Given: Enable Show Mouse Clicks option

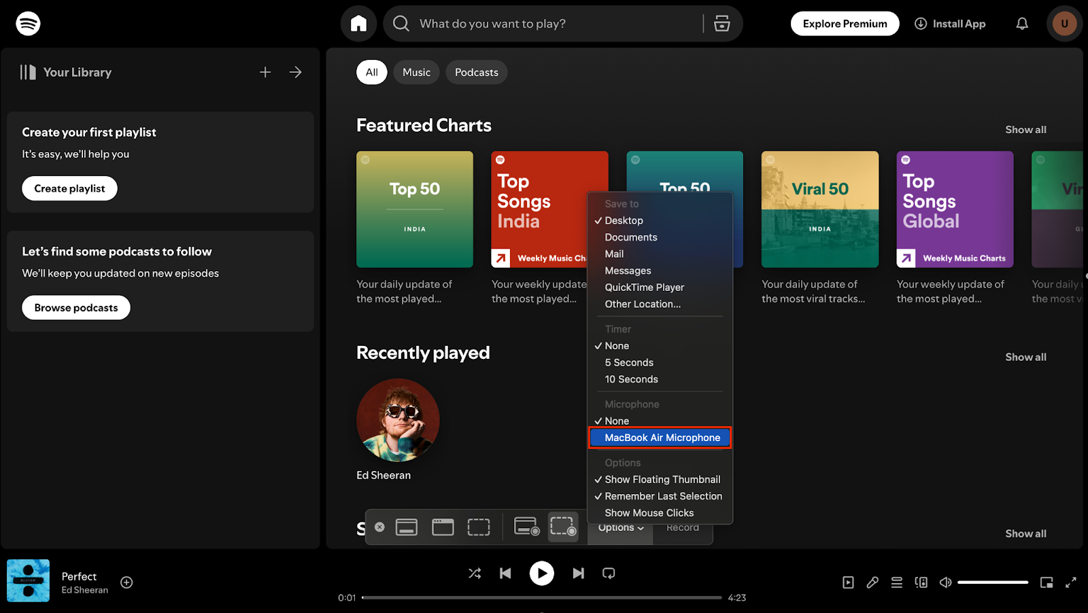Looking at the screenshot, I should click(x=649, y=513).
